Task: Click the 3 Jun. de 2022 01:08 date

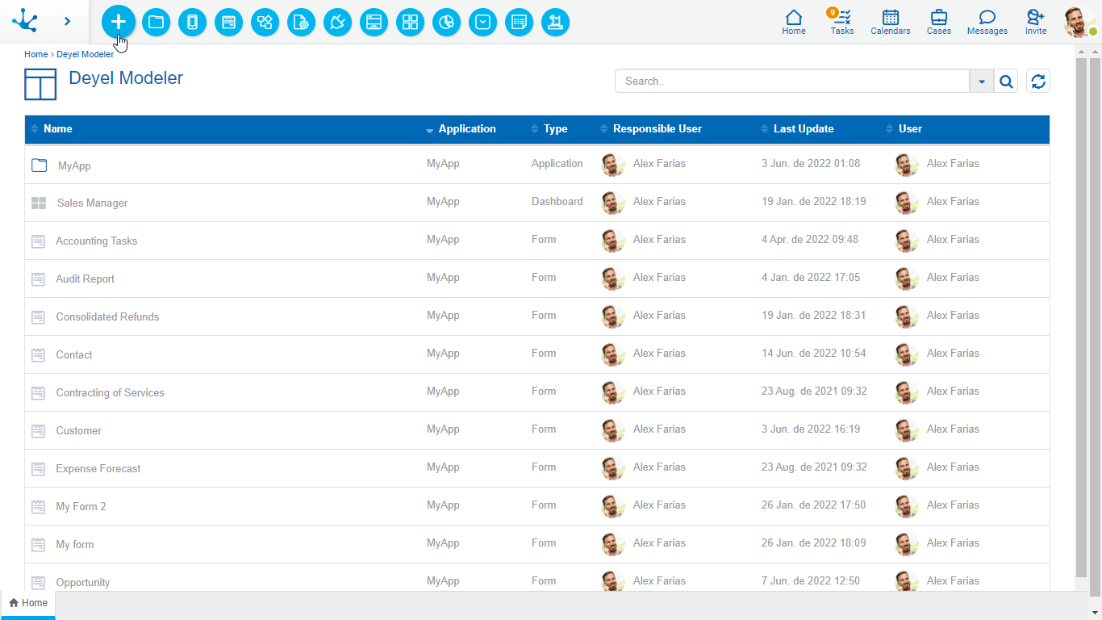Action: click(x=811, y=163)
